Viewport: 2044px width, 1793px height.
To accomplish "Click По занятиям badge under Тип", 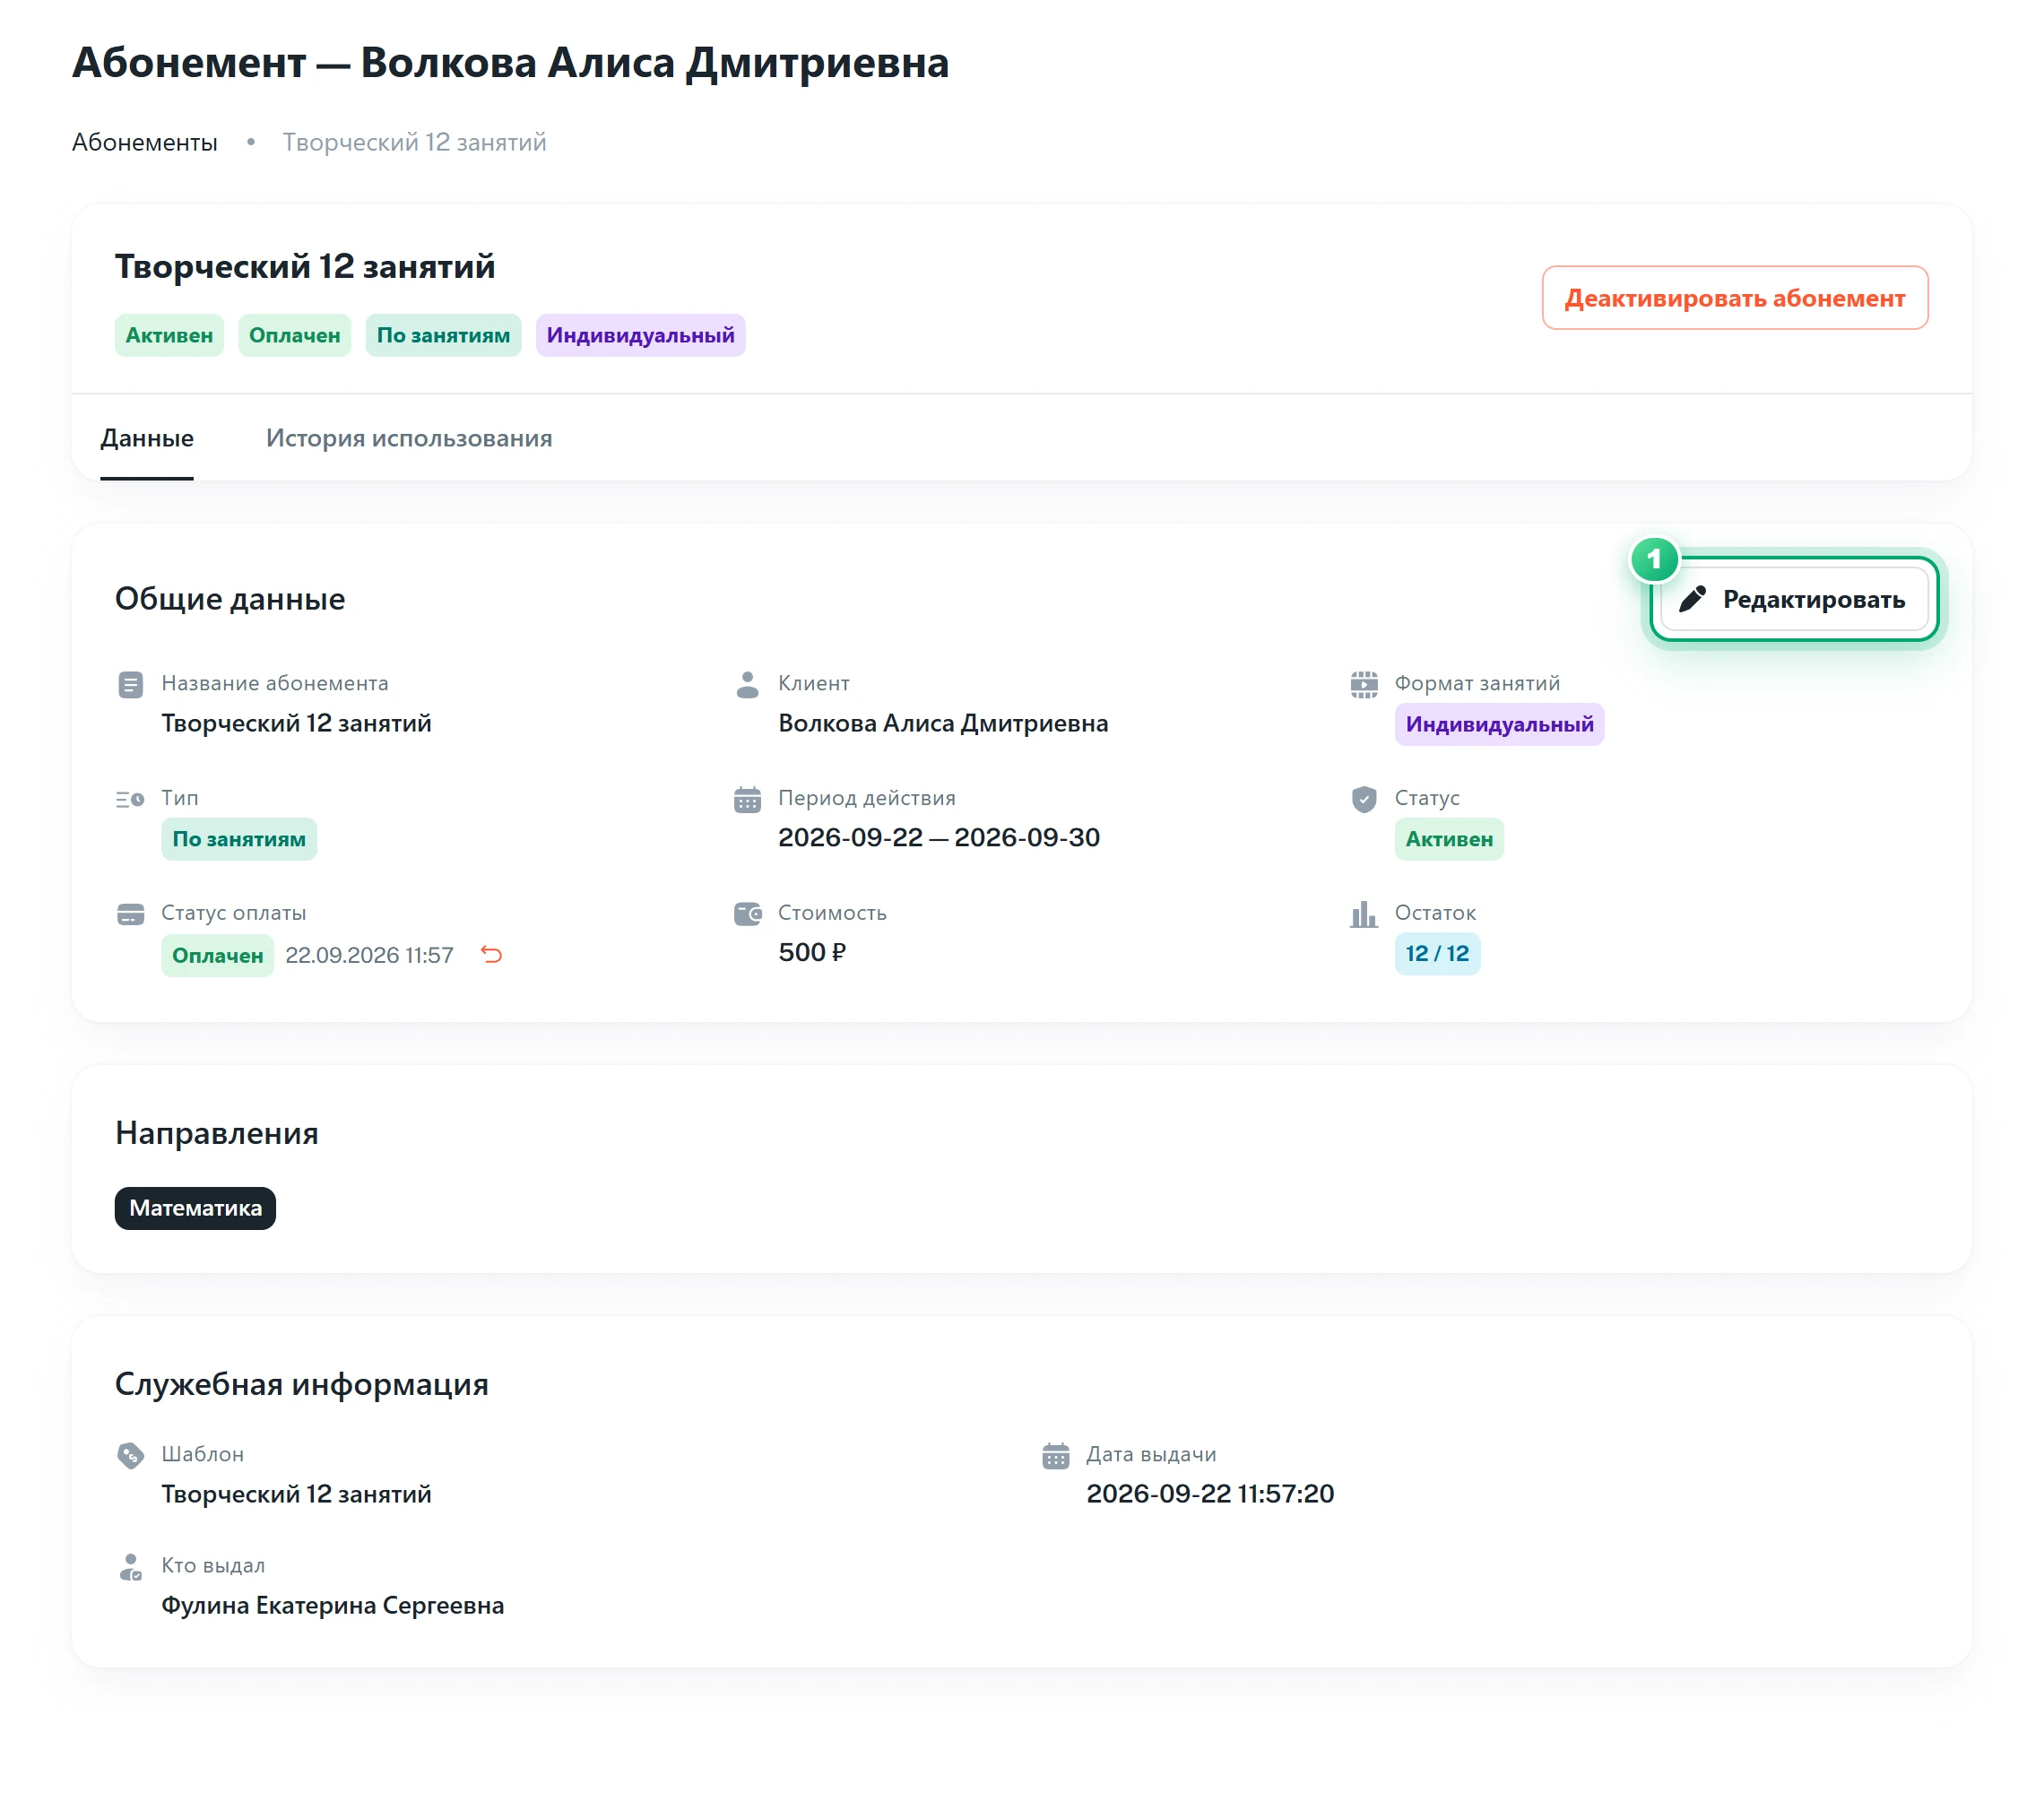I will point(239,839).
